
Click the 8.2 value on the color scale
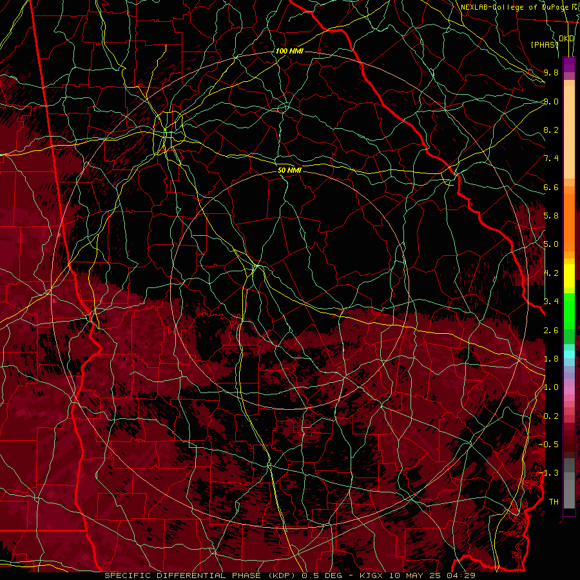pyautogui.click(x=551, y=130)
